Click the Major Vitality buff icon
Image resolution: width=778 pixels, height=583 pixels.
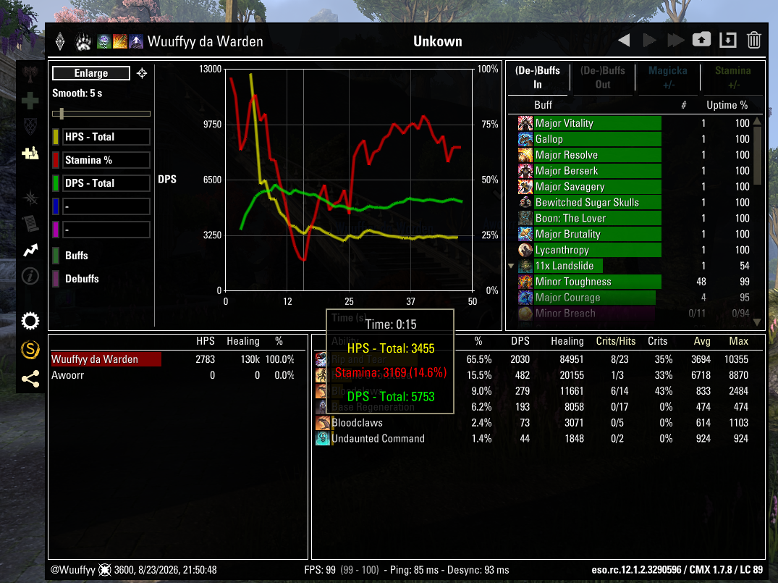(525, 123)
